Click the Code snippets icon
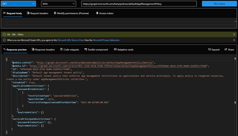 [61, 49]
